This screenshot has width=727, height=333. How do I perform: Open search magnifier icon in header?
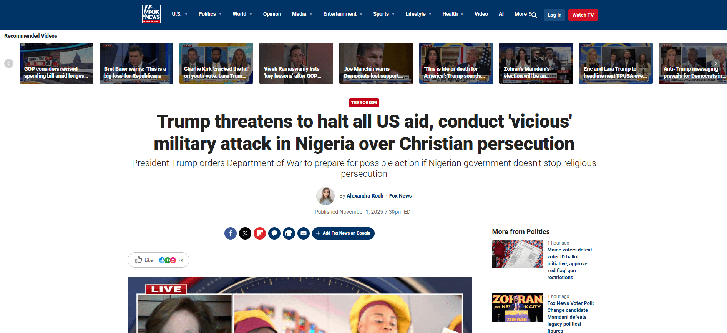[x=534, y=15]
